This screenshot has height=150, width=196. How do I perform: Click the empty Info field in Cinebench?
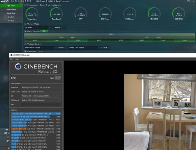(41, 104)
